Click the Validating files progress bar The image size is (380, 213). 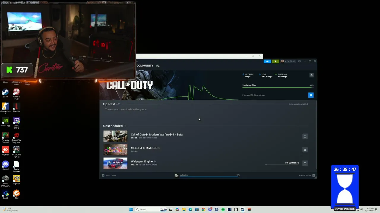click(278, 87)
